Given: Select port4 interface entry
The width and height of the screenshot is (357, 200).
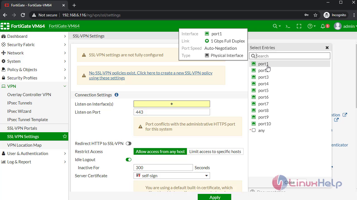Looking at the screenshot, I should pos(290,84).
